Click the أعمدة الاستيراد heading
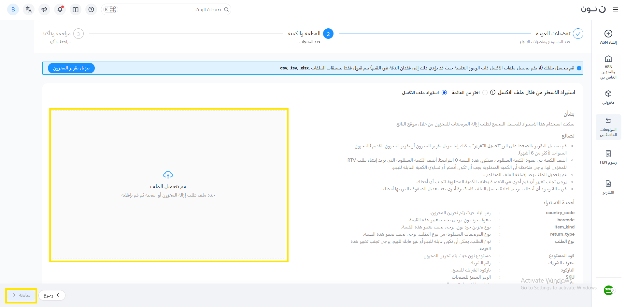 (x=559, y=203)
